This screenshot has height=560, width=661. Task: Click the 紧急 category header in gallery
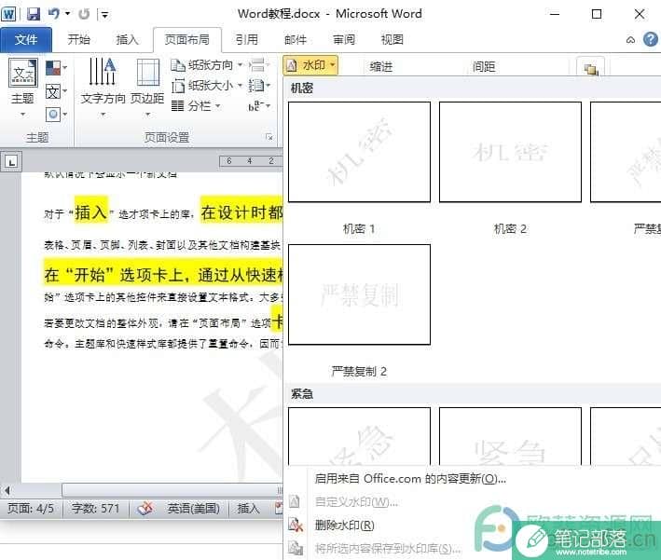(302, 394)
